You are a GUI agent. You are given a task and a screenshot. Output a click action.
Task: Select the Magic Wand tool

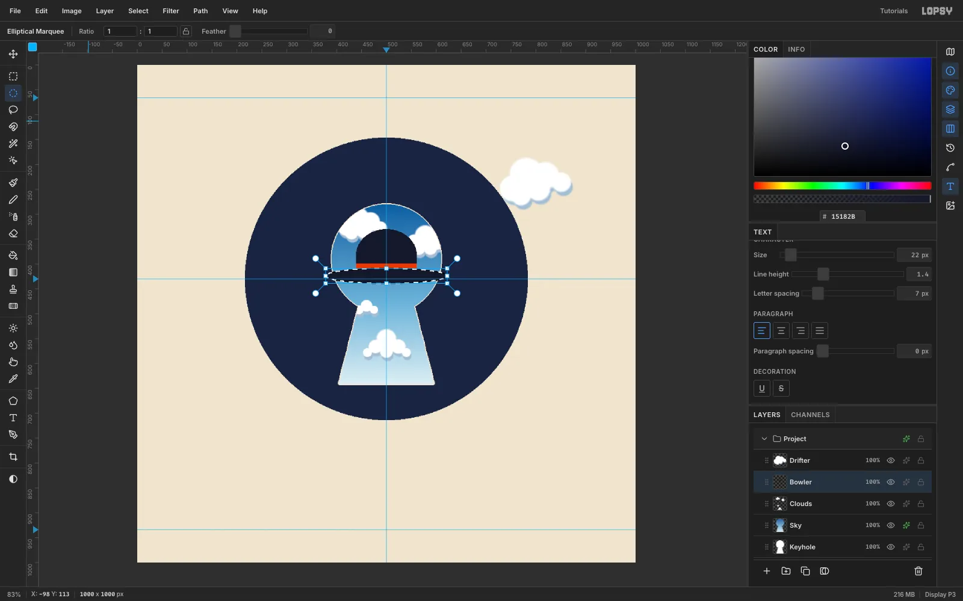click(13, 144)
